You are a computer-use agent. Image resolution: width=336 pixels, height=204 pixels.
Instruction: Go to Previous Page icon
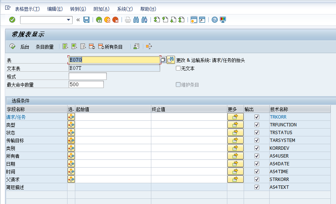(x=165, y=20)
